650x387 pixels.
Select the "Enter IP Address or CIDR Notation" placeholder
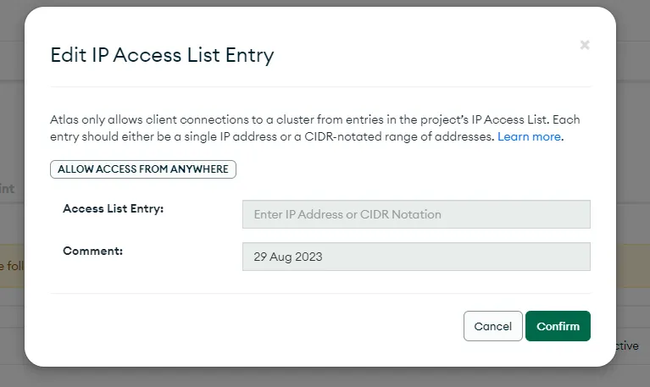[x=347, y=214]
